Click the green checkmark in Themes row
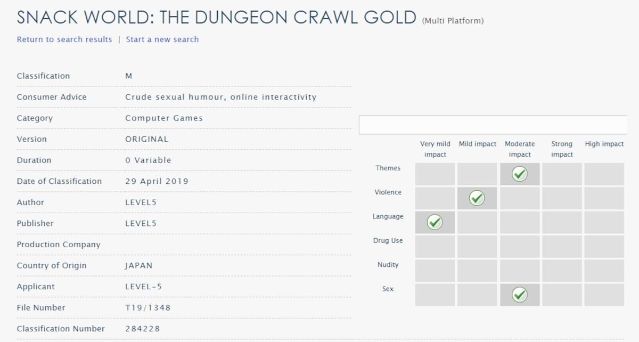 (519, 174)
